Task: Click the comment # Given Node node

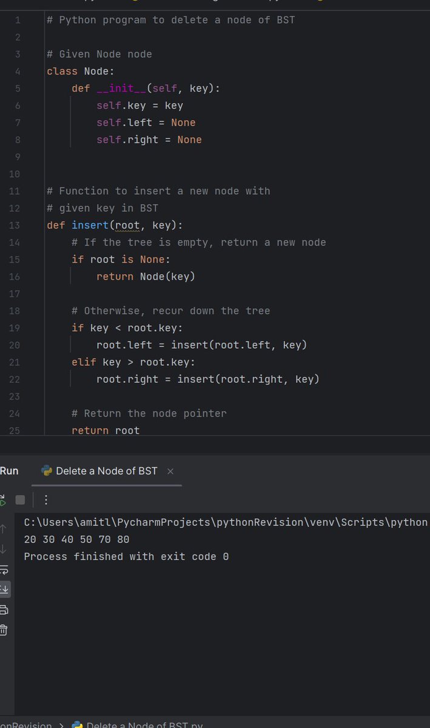Action: click(99, 54)
